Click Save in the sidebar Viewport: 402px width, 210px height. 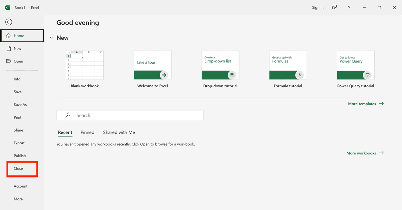pos(22,92)
